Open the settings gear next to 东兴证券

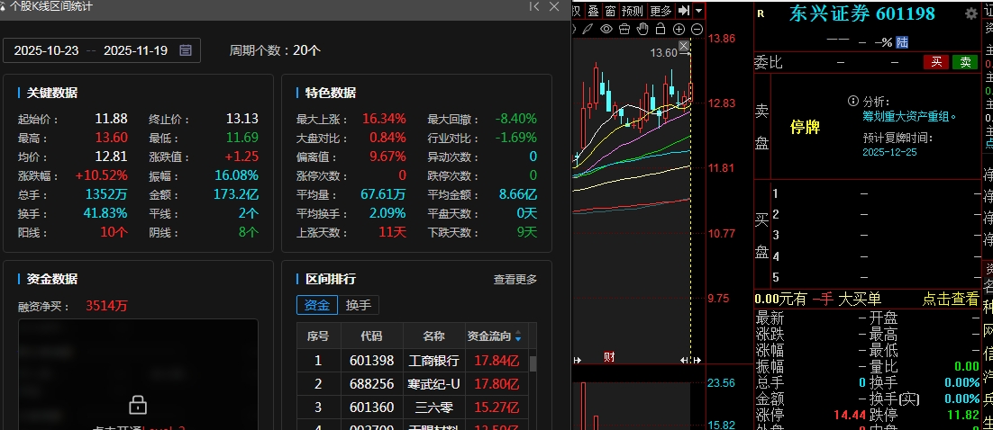click(970, 13)
